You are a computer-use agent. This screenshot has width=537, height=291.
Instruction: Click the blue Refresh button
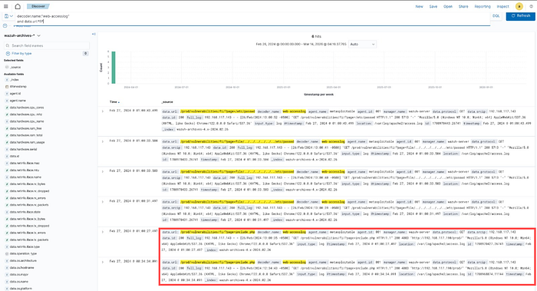[521, 16]
